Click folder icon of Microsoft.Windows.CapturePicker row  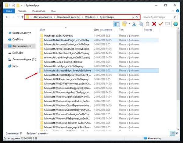coord(42,101)
